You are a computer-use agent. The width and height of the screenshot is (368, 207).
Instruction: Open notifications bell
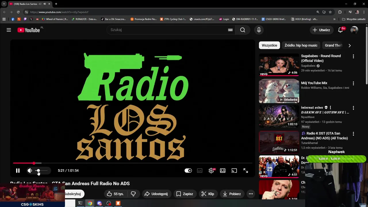coord(340,30)
